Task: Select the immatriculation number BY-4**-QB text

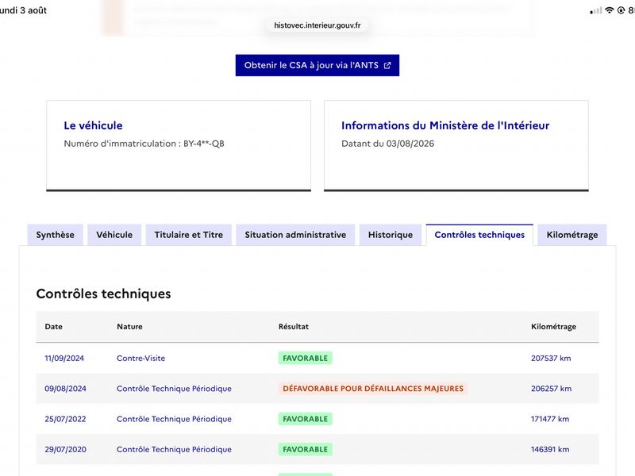Action: (204, 144)
